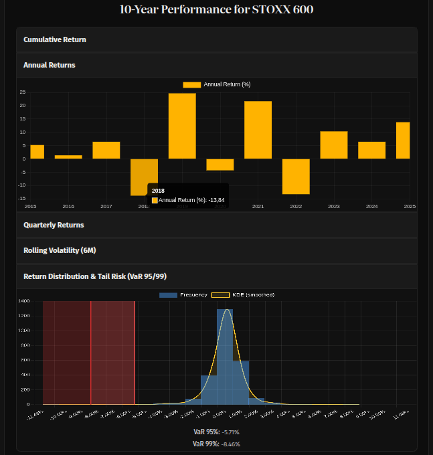Image resolution: width=433 pixels, height=455 pixels.
Task: Click the tallest histogram frequency bar
Action: tap(225, 356)
